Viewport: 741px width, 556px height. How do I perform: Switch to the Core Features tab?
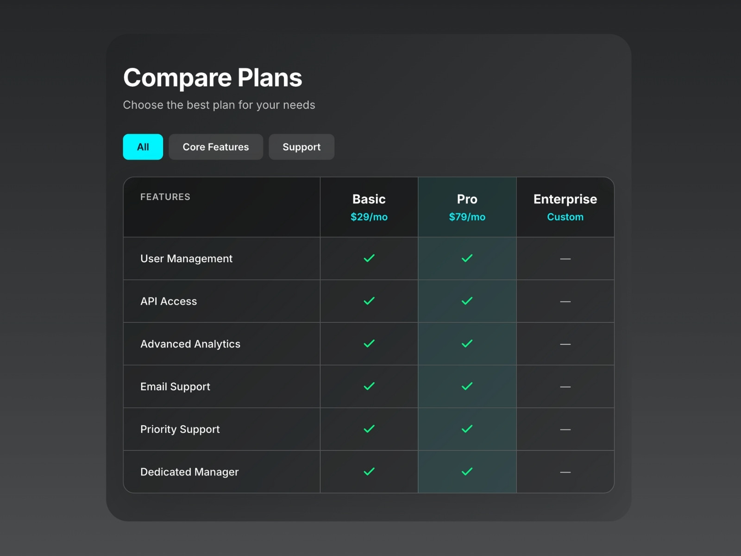tap(216, 147)
